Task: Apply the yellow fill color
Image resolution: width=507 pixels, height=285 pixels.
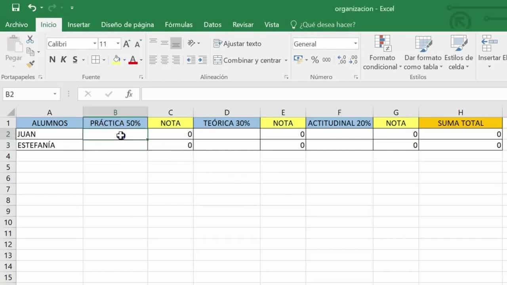Action: [x=116, y=60]
